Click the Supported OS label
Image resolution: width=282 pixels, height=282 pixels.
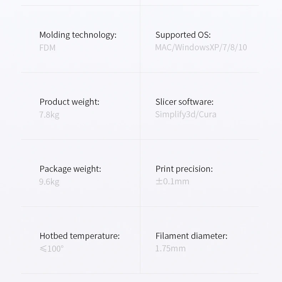tap(183, 35)
